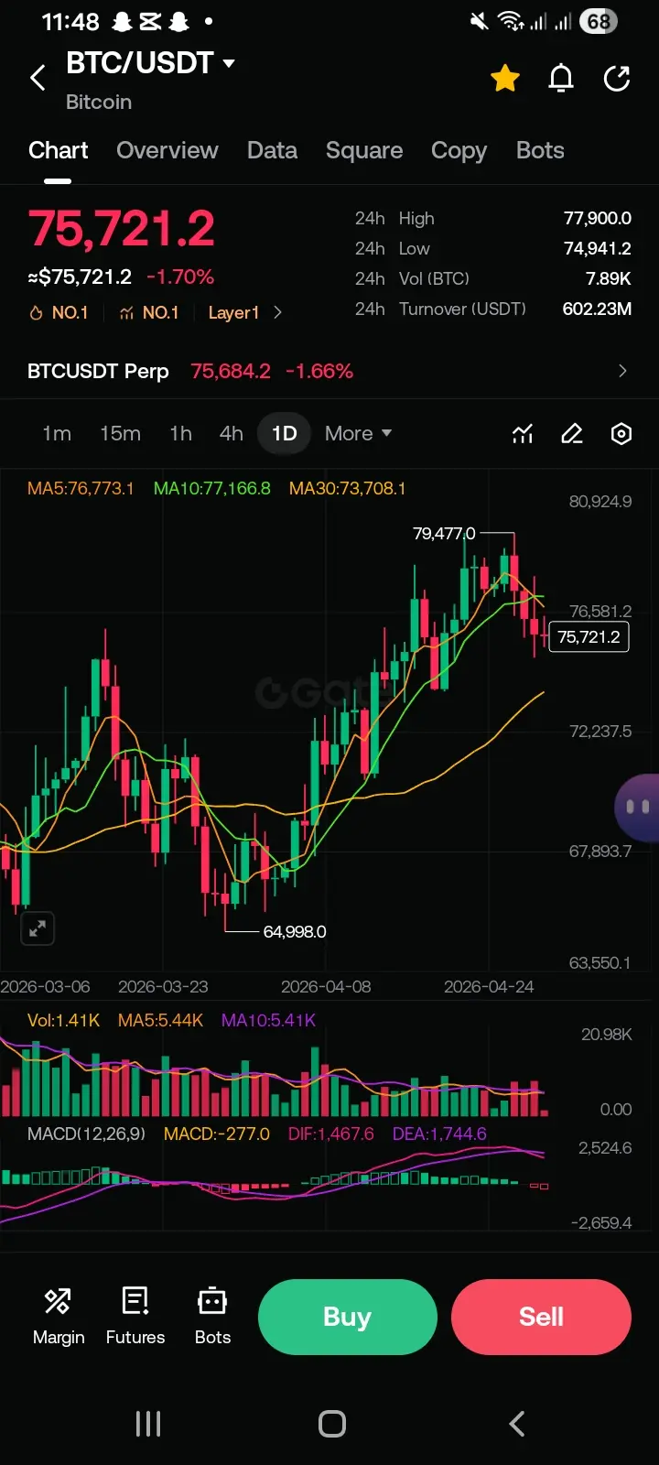This screenshot has height=1465, width=659.
Task: Tap the back arrow icon
Action: pos(38,78)
